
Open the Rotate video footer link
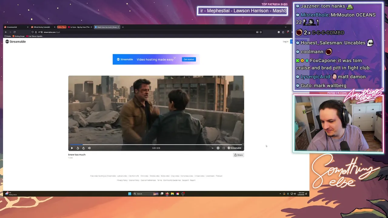pyautogui.click(x=155, y=176)
